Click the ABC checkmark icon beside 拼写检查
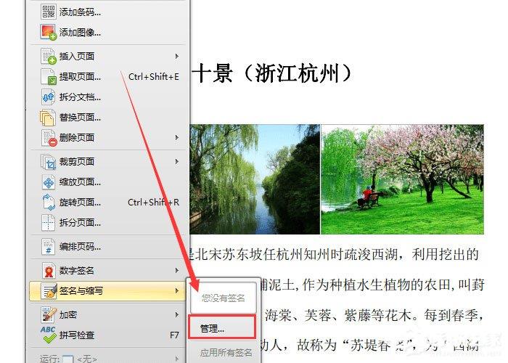Viewport: 508px width, 363px height. (49, 335)
